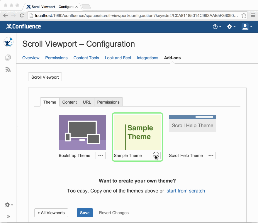Reload the page in the browser
The width and height of the screenshot is (258, 223).
click(x=22, y=16)
